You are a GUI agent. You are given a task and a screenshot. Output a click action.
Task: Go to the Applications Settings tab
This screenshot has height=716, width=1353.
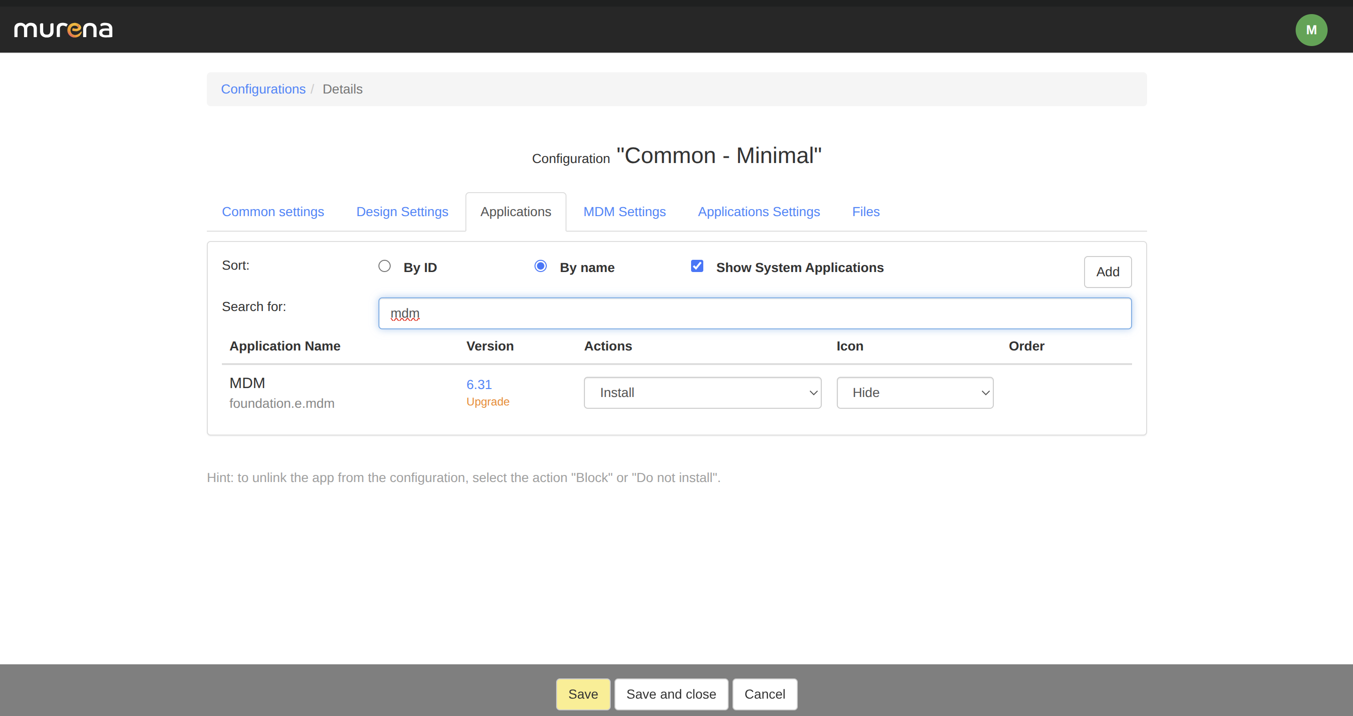(x=759, y=211)
